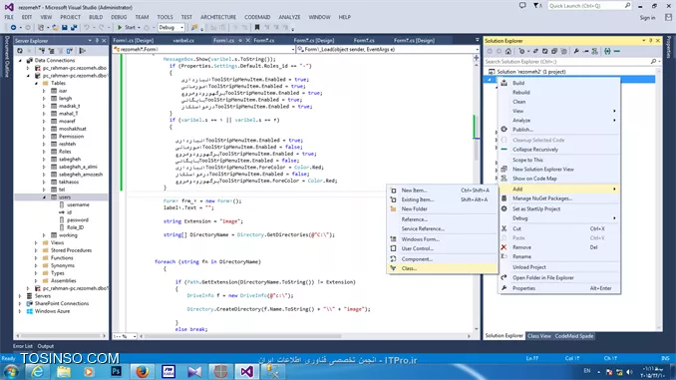Click the Cut scissors icon in context menu
Screen dimensions: 676x380
504,228
